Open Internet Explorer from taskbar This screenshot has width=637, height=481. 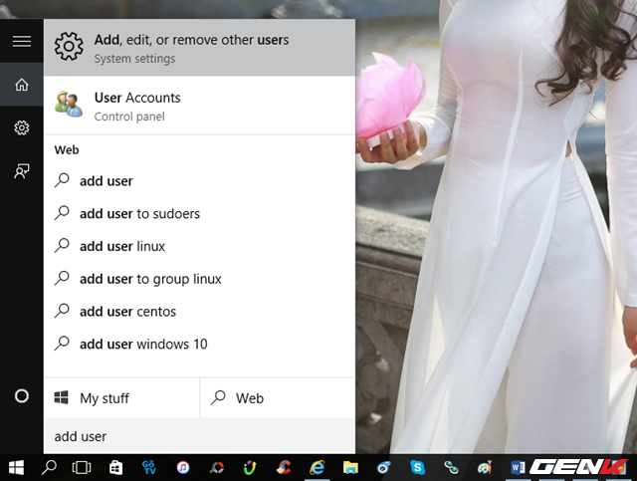click(318, 468)
